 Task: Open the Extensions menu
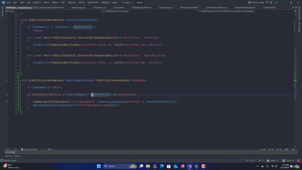coord(93,2)
